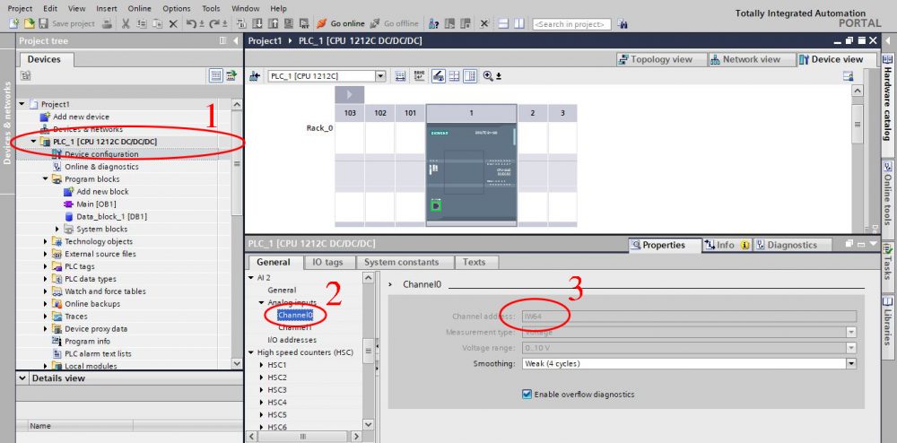Open the Info tab
This screenshot has width=897, height=443.
(x=726, y=245)
